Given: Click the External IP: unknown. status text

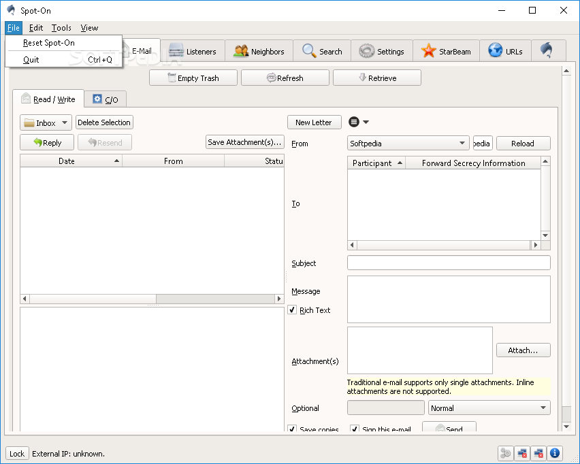Looking at the screenshot, I should pyautogui.click(x=69, y=454).
